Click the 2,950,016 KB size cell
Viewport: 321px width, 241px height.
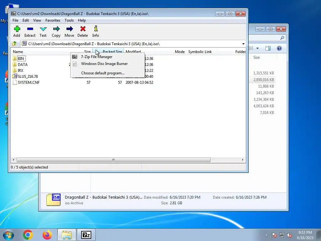point(263,79)
